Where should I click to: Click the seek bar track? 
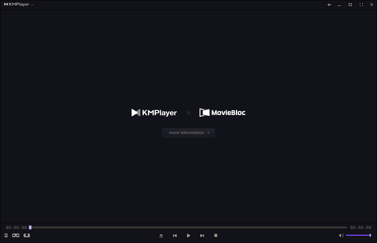click(x=188, y=227)
